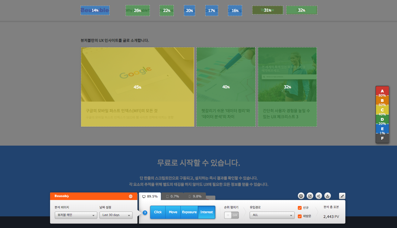Click the download heatmap icon
This screenshot has height=228, width=397.
(x=327, y=196)
